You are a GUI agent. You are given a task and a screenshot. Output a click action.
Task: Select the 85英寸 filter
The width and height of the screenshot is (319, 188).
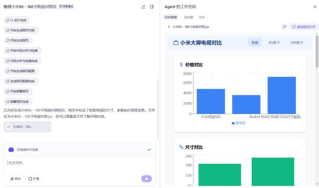(x=274, y=43)
